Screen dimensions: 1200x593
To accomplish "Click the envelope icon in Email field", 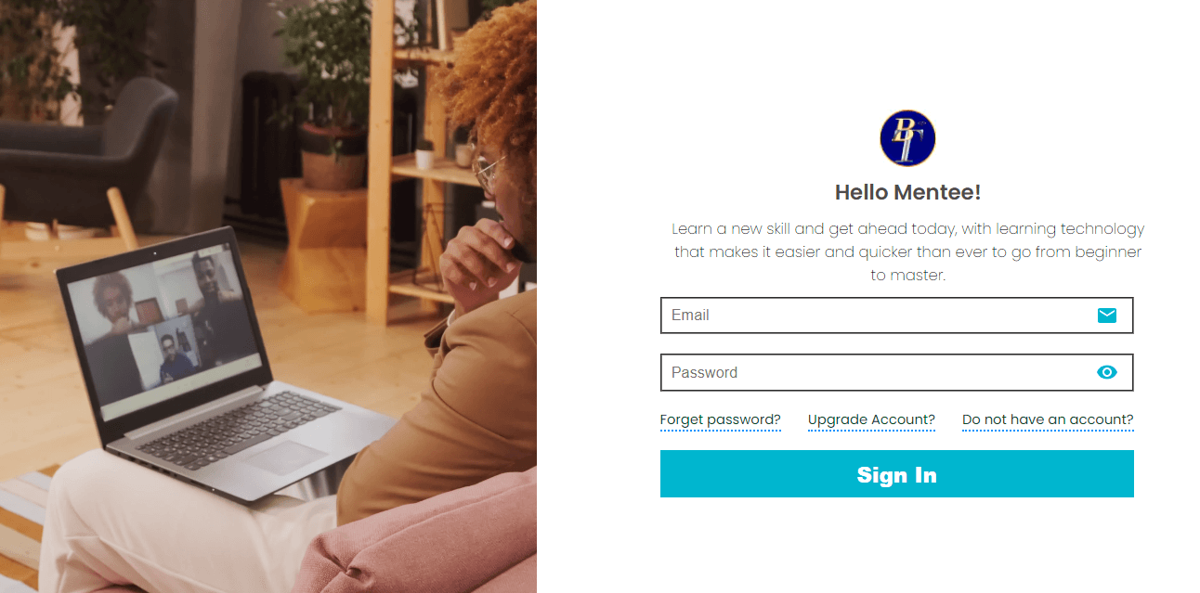I will click(x=1106, y=316).
